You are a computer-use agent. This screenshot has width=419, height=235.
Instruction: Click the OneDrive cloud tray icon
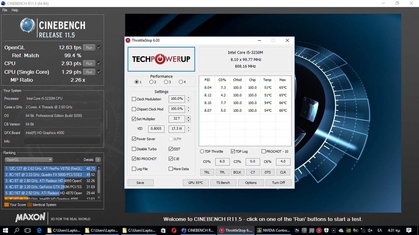point(341,230)
